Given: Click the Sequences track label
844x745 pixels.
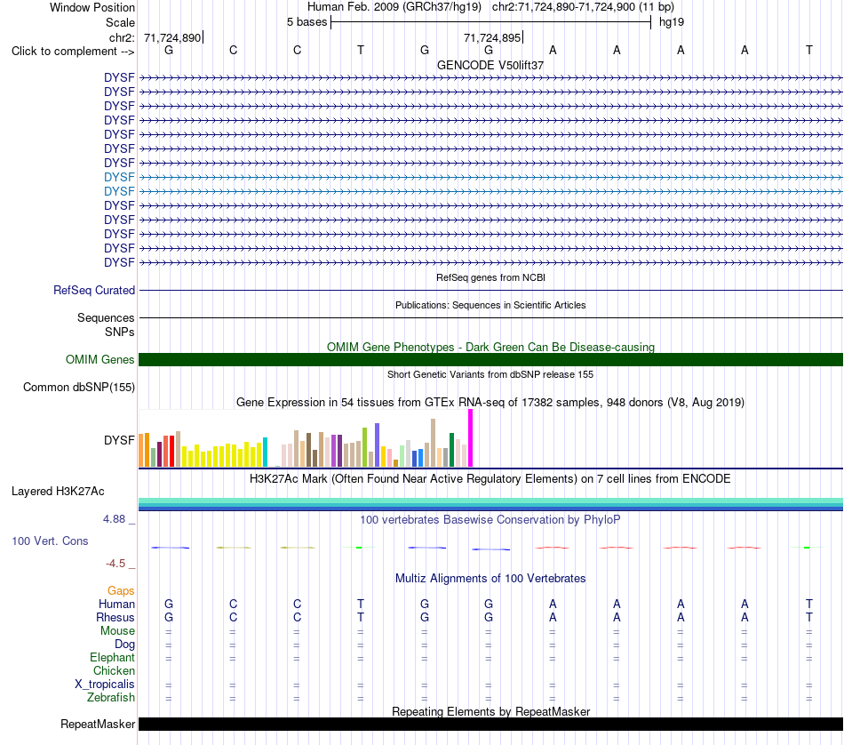Looking at the screenshot, I should click(106, 317).
